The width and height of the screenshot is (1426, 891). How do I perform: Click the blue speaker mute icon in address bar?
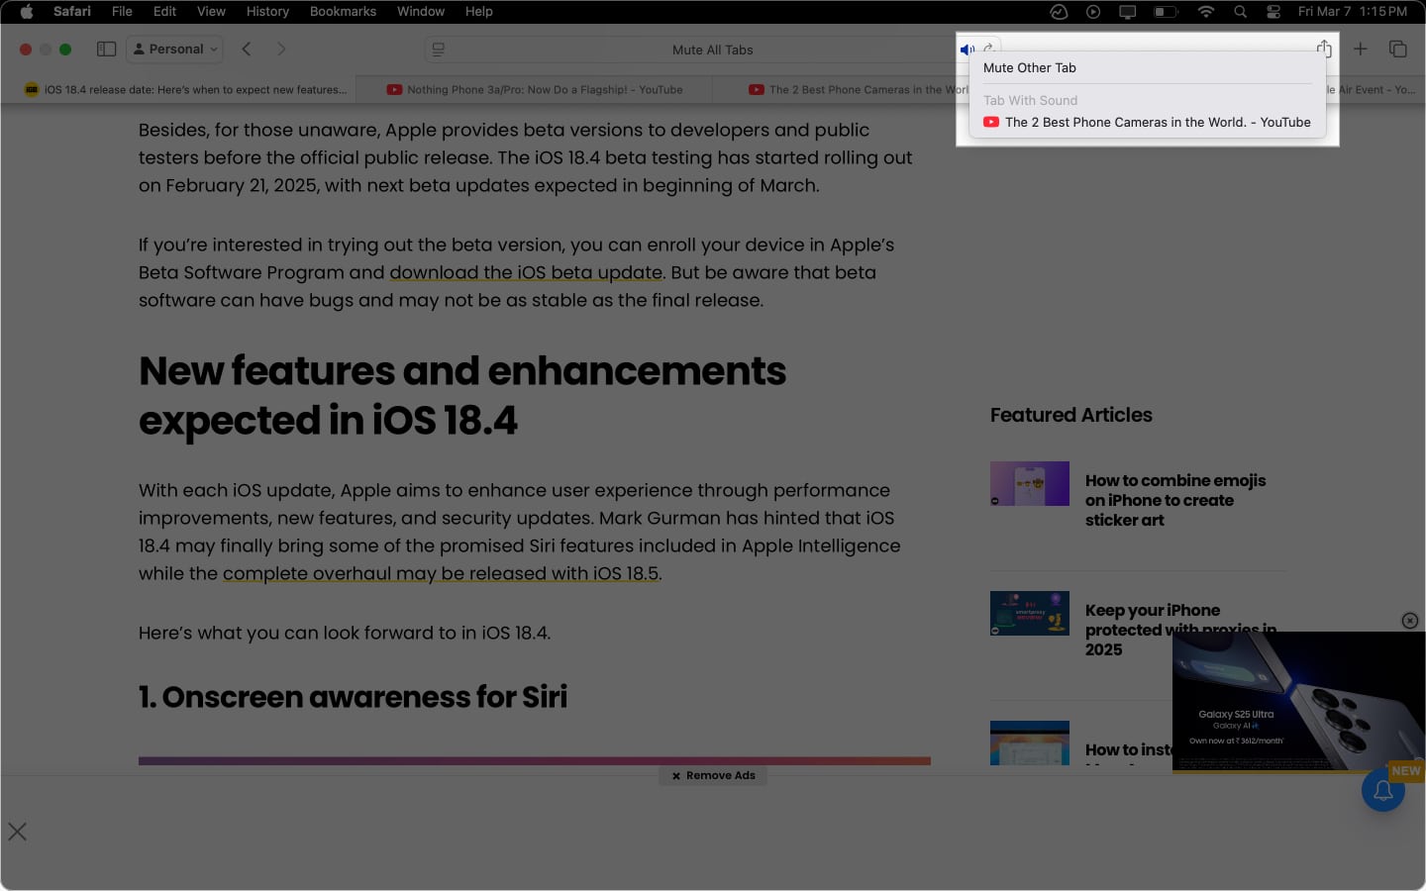pos(967,49)
